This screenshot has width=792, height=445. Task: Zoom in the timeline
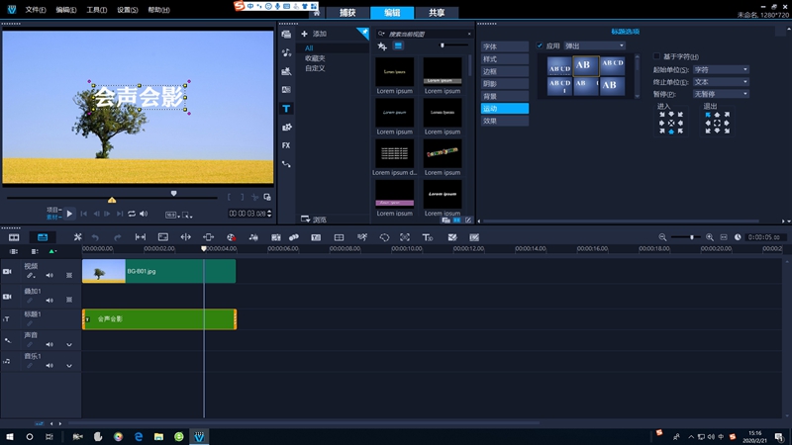pyautogui.click(x=709, y=237)
